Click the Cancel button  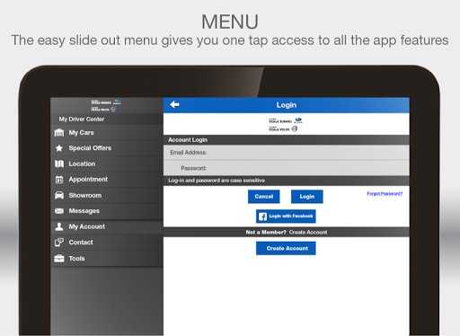click(264, 197)
